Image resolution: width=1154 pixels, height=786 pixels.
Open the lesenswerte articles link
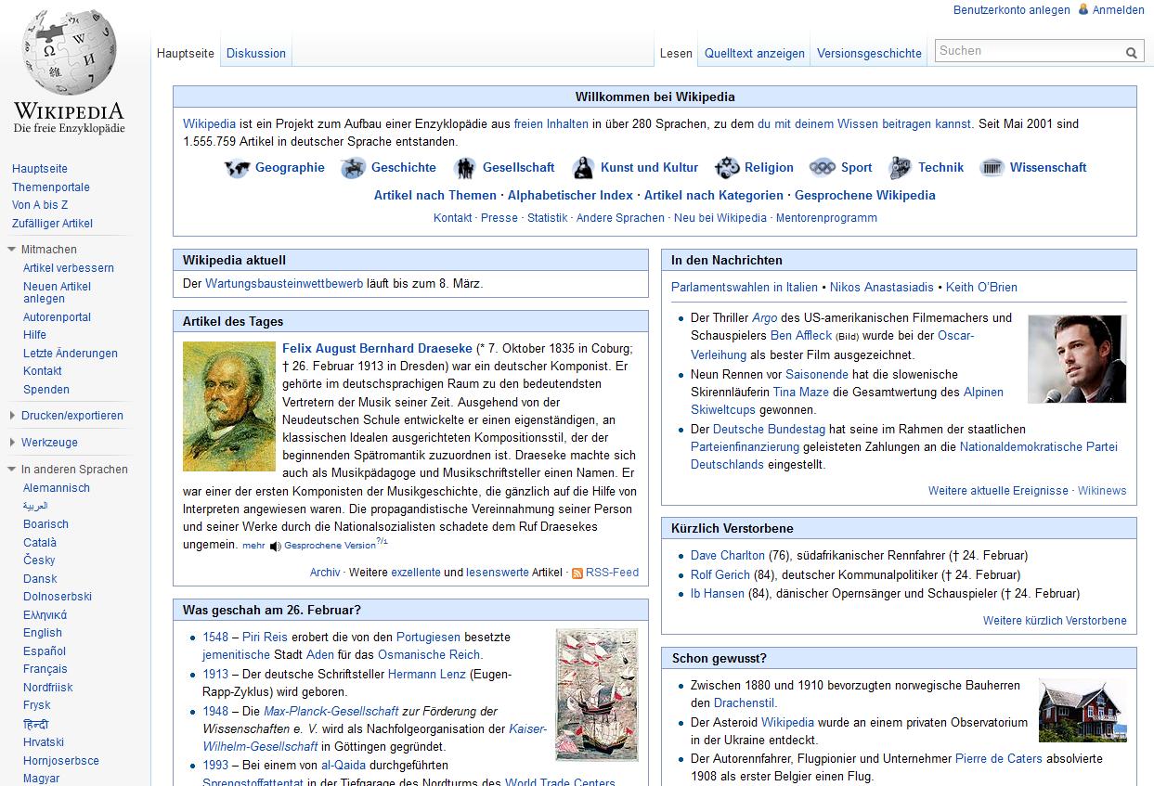(497, 573)
